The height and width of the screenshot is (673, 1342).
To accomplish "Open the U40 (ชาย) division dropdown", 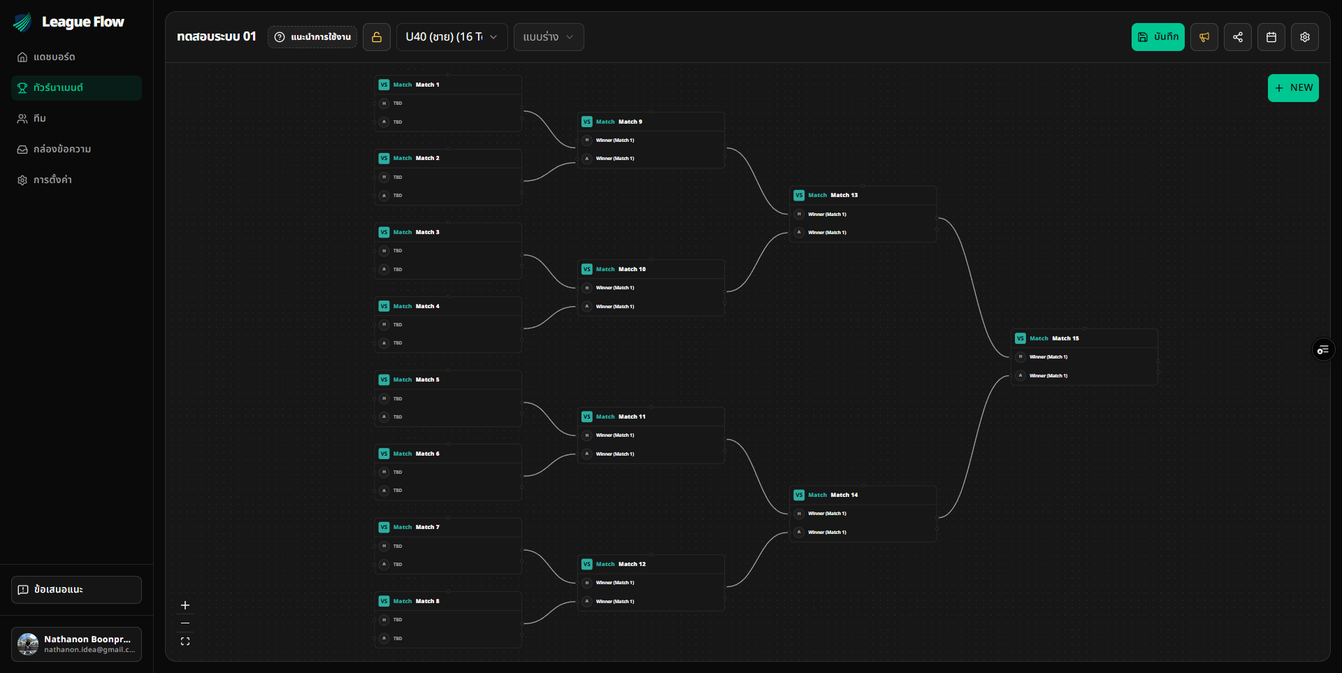I will (x=452, y=37).
